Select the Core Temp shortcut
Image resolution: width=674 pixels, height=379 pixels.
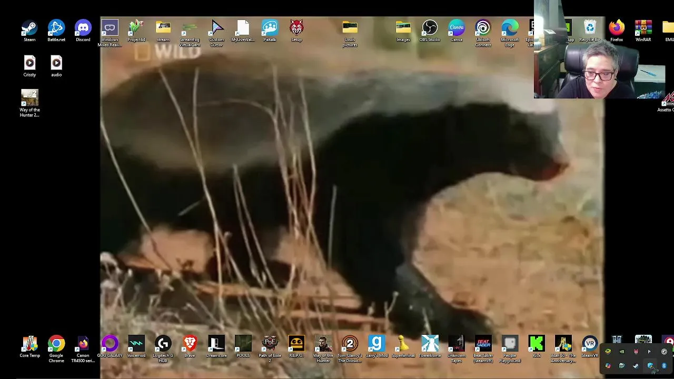point(29,346)
